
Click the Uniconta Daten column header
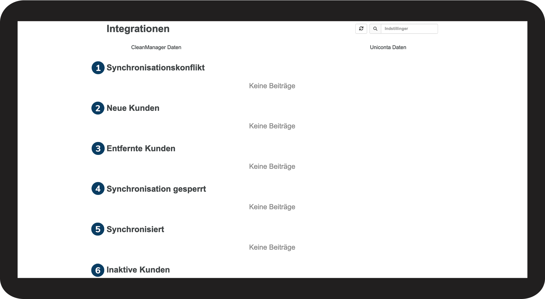tap(388, 47)
